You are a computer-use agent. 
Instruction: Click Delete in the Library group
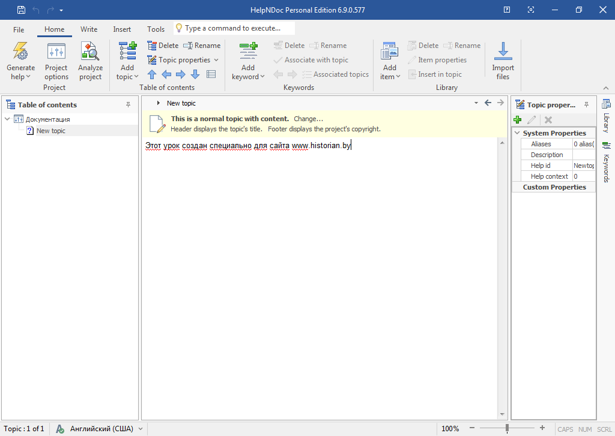point(423,46)
